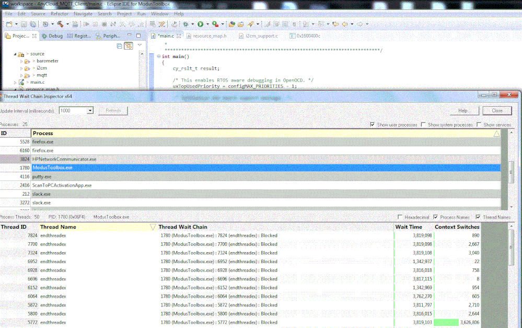Open the Project Explorer view menu triangle
Screen dimensions: 522x328
tap(140, 45)
